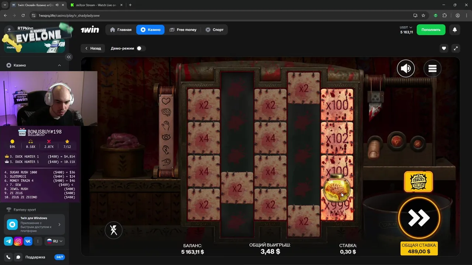This screenshot has width=472, height=265.
Task: Open the VK social link
Action: 28,241
